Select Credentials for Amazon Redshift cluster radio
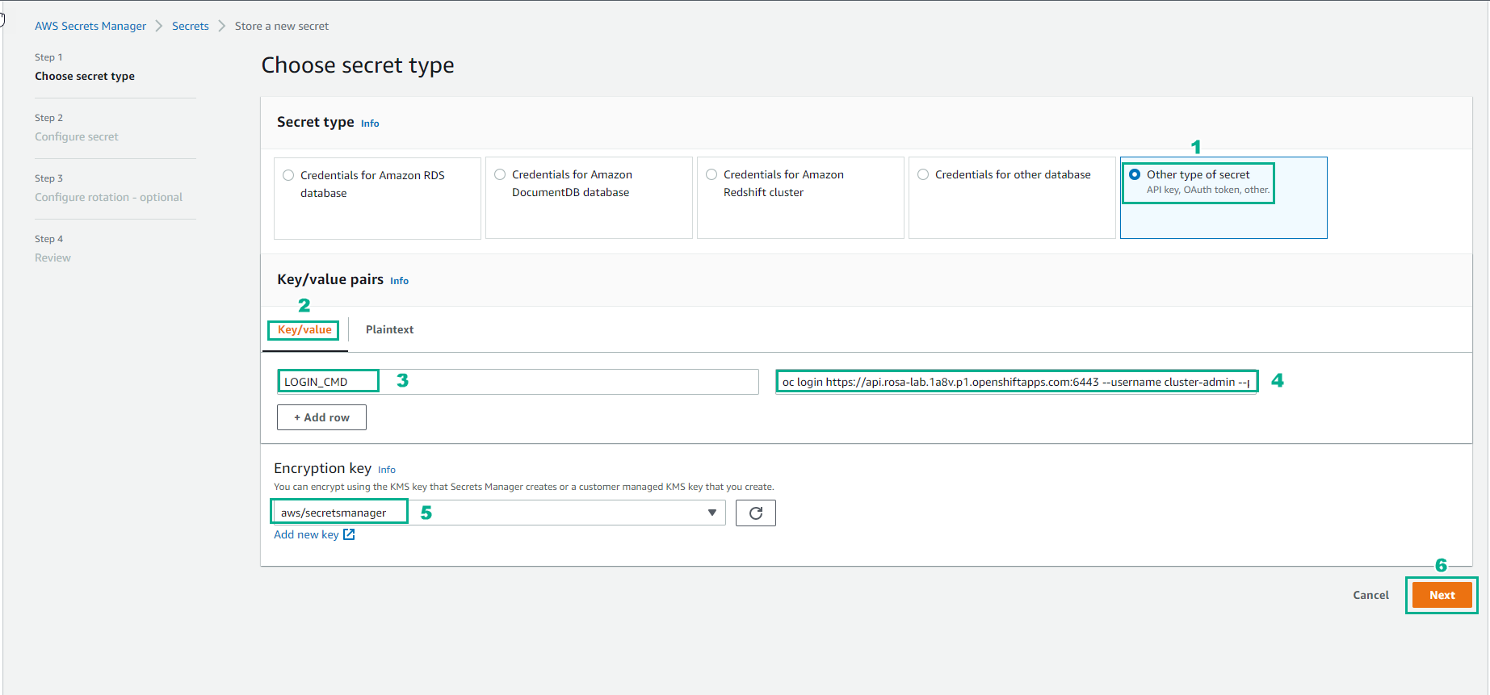1490x695 pixels. click(711, 174)
